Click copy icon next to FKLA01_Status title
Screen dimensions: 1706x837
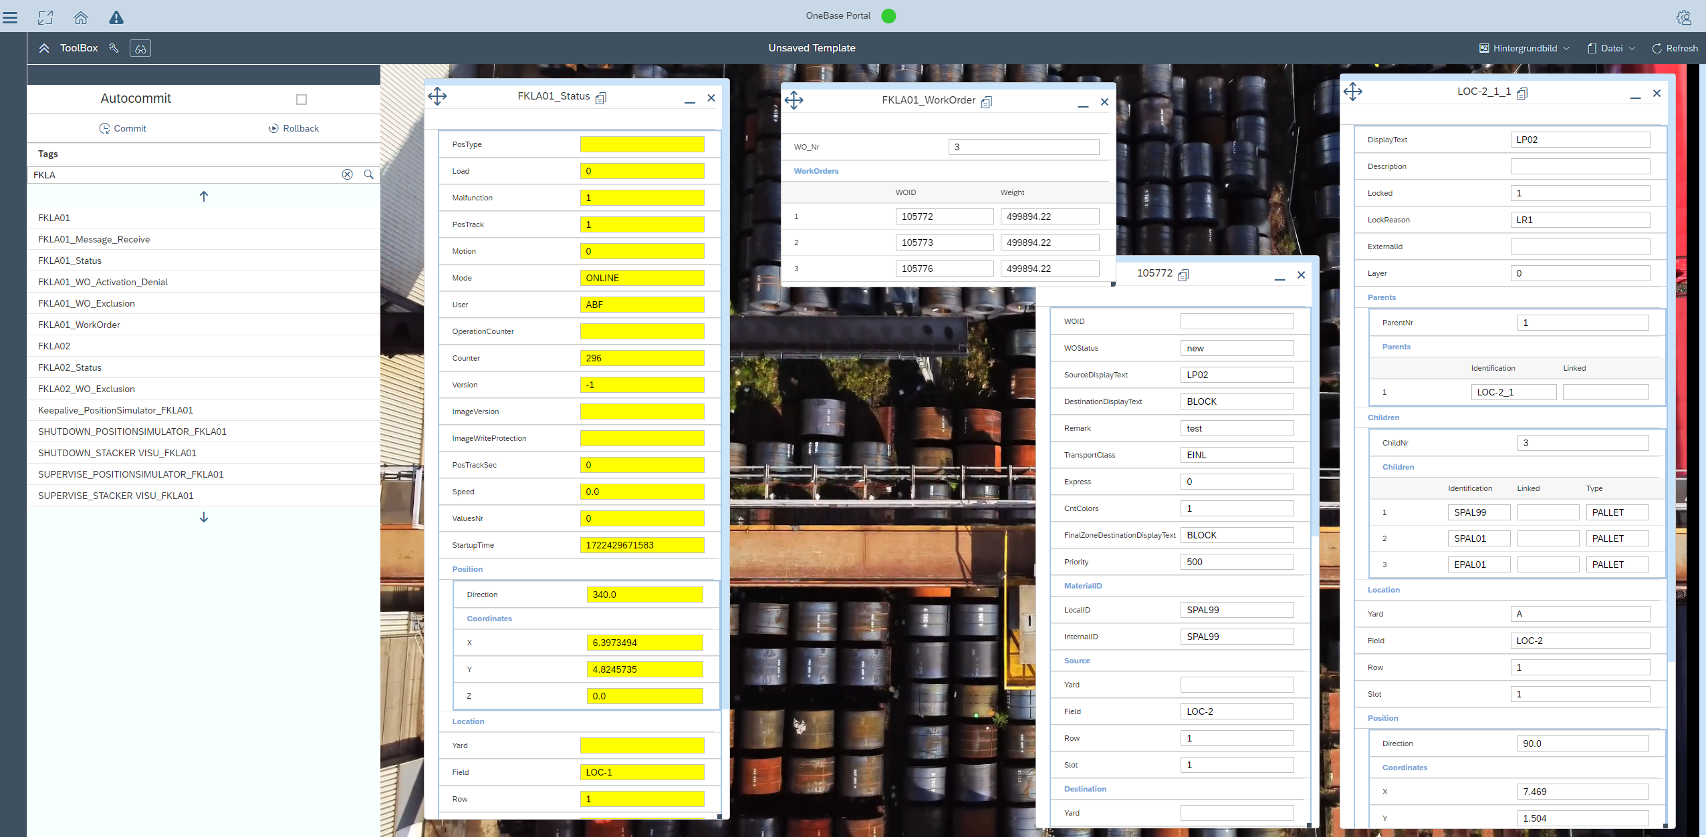pyautogui.click(x=601, y=98)
